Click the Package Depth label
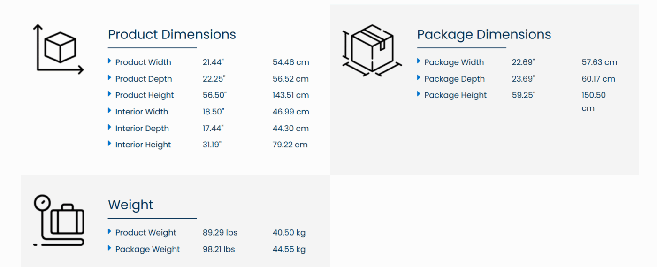This screenshot has height=267, width=657. click(454, 79)
